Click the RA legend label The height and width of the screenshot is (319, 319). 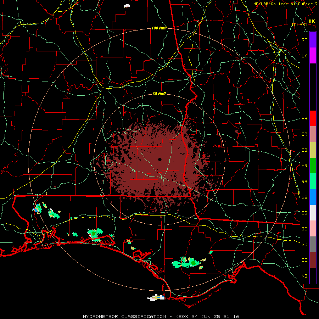pyautogui.click(x=304, y=182)
